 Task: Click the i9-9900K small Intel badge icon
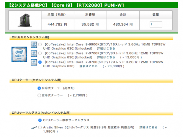34,45
